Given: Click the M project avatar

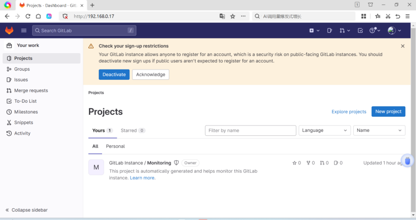Looking at the screenshot, I should click(x=96, y=167).
